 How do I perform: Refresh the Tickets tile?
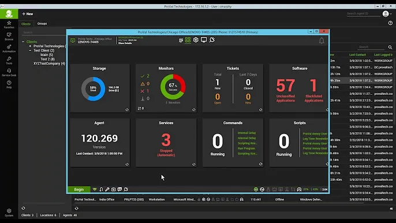261,110
